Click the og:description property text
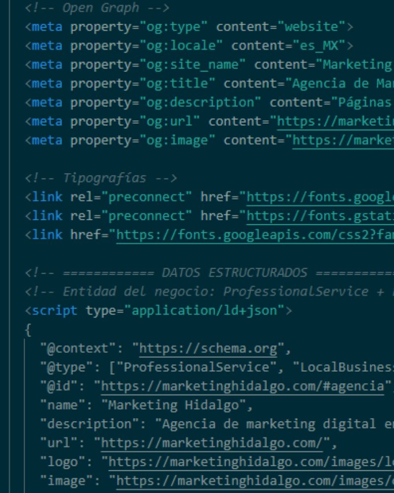 [x=200, y=103]
